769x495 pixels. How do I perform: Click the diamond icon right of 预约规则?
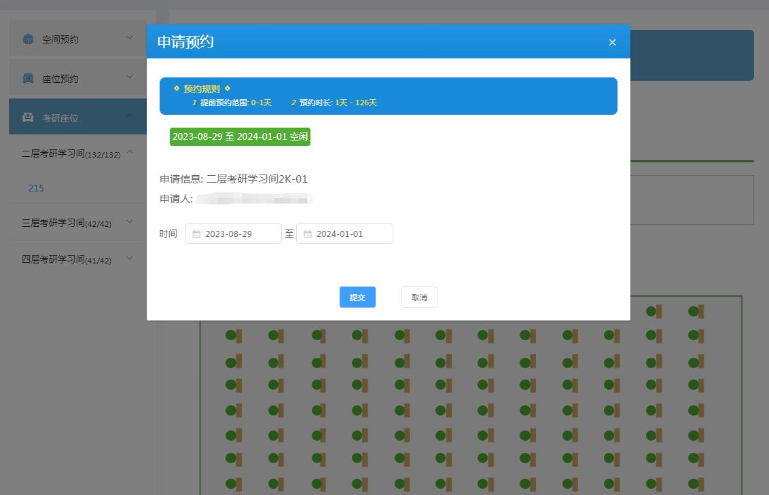228,88
